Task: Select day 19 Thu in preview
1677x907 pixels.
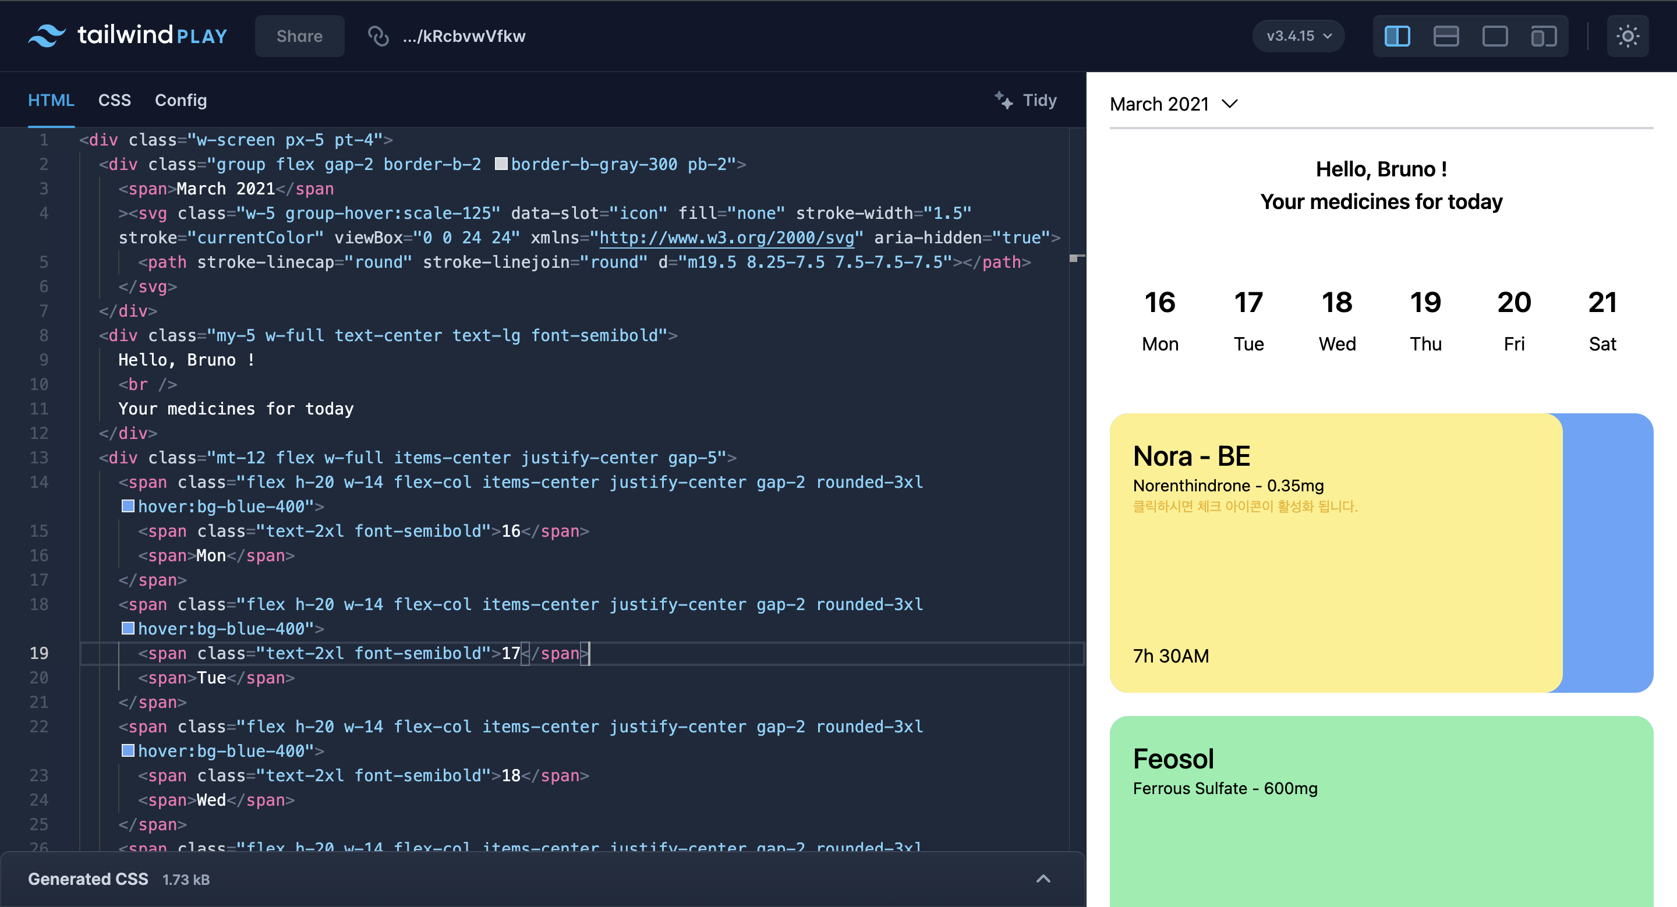Action: click(1425, 321)
